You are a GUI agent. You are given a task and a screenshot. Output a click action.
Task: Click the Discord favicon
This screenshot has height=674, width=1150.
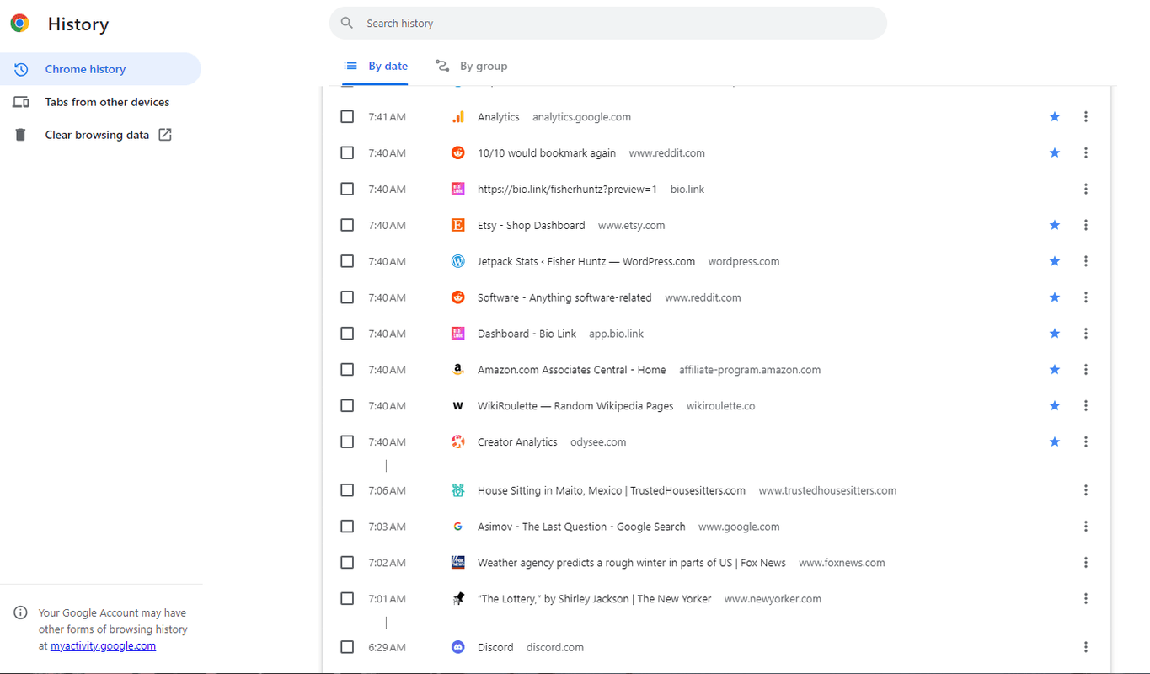458,647
